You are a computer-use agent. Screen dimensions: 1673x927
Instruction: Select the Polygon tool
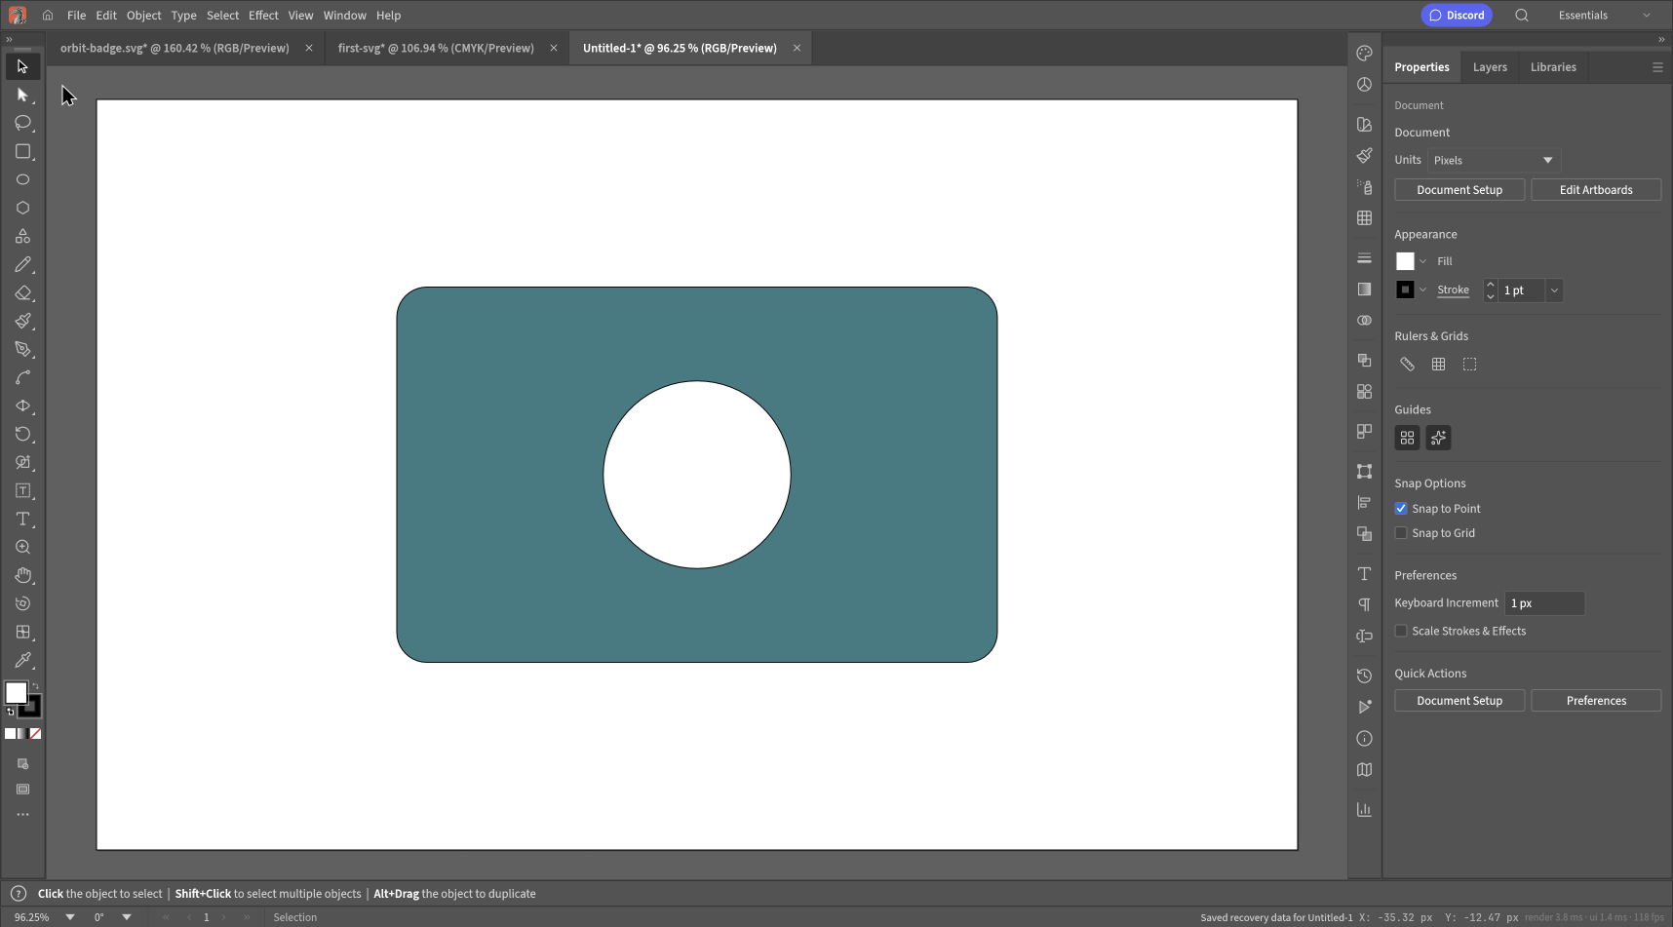[x=22, y=208]
